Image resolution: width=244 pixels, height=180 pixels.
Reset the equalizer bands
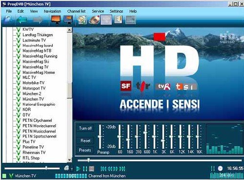pos(85,140)
